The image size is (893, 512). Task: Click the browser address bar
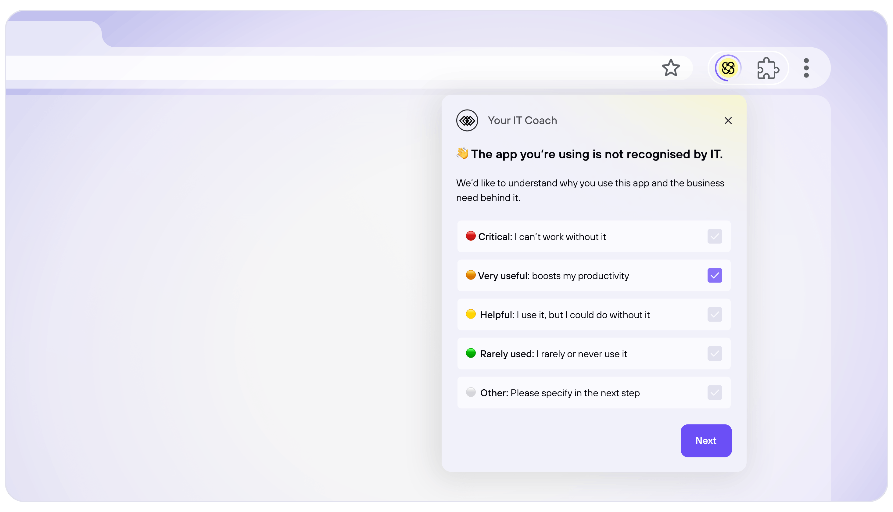316,68
